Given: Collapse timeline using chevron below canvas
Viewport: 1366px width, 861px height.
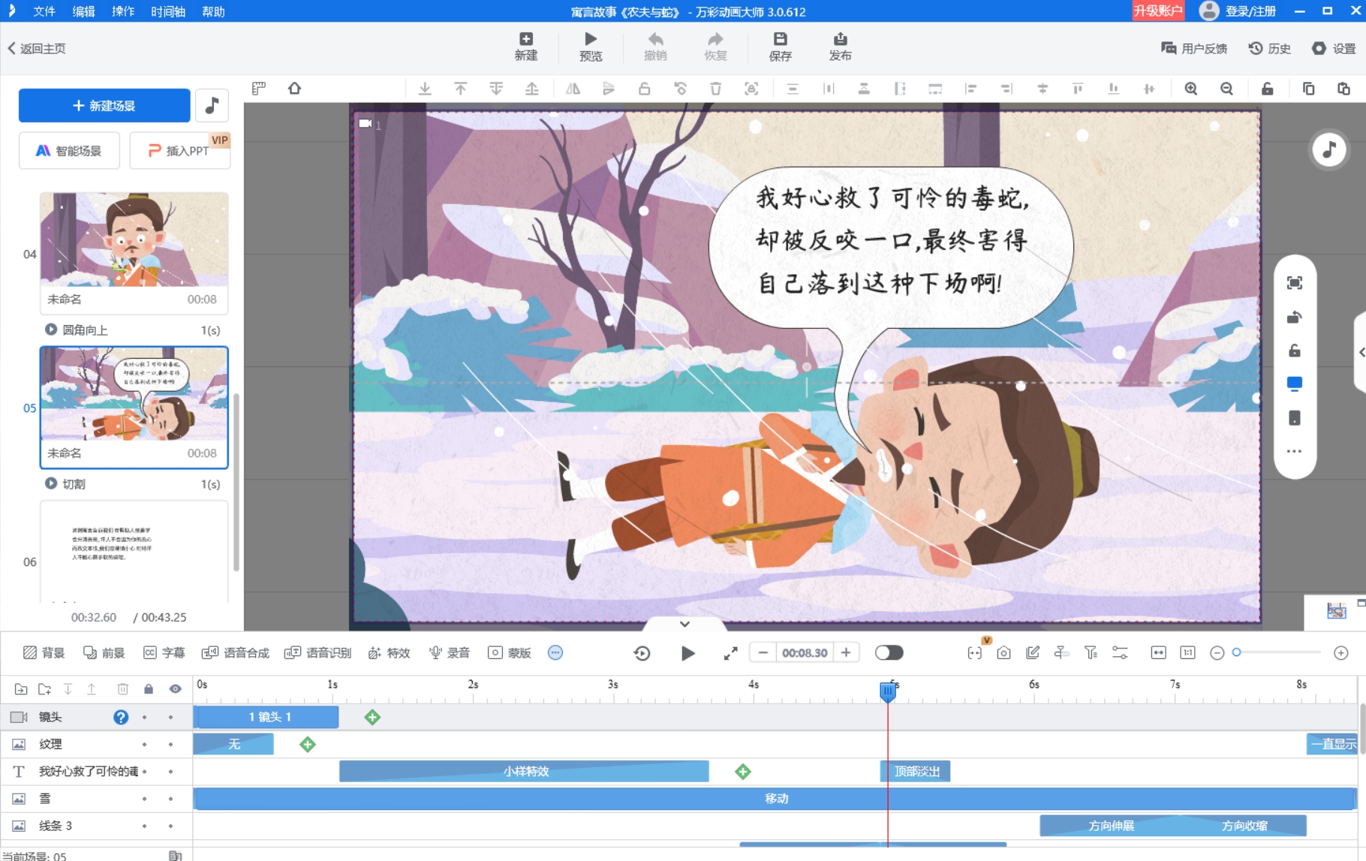Looking at the screenshot, I should pyautogui.click(x=685, y=624).
